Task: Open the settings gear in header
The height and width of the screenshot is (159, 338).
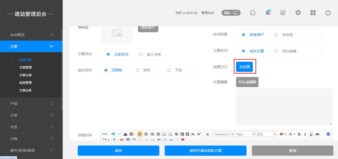Action: pyautogui.click(x=298, y=13)
